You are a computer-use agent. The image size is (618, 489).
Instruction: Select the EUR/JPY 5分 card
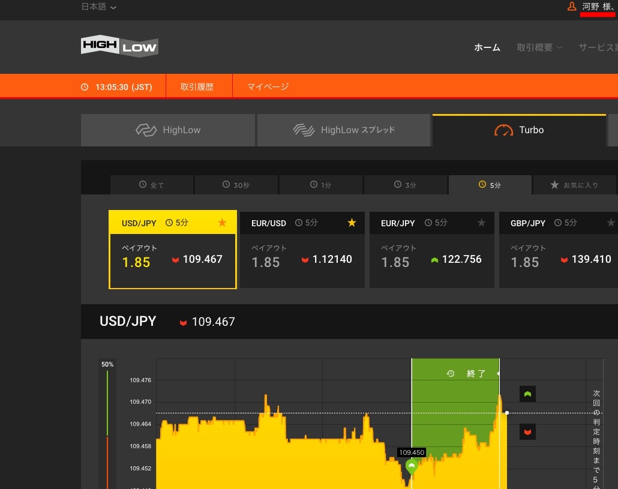pyautogui.click(x=432, y=250)
